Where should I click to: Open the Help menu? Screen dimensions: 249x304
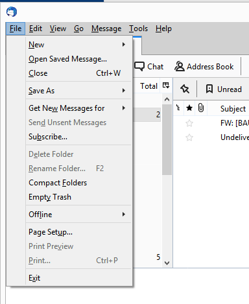tap(163, 29)
